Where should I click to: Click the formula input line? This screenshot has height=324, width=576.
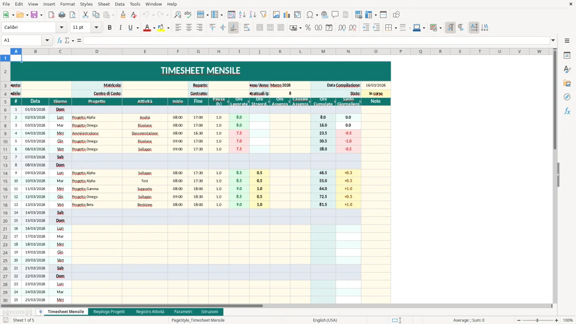point(316,40)
